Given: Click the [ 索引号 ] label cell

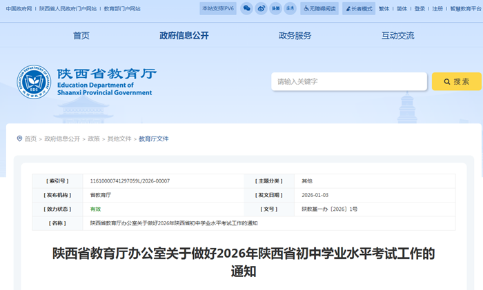Looking at the screenshot, I should (x=57, y=181).
